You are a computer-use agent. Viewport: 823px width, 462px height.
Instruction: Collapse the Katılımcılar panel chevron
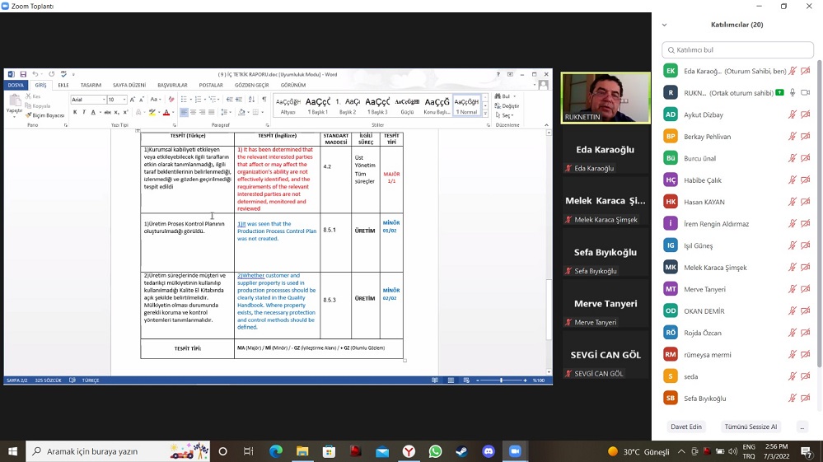[665, 25]
